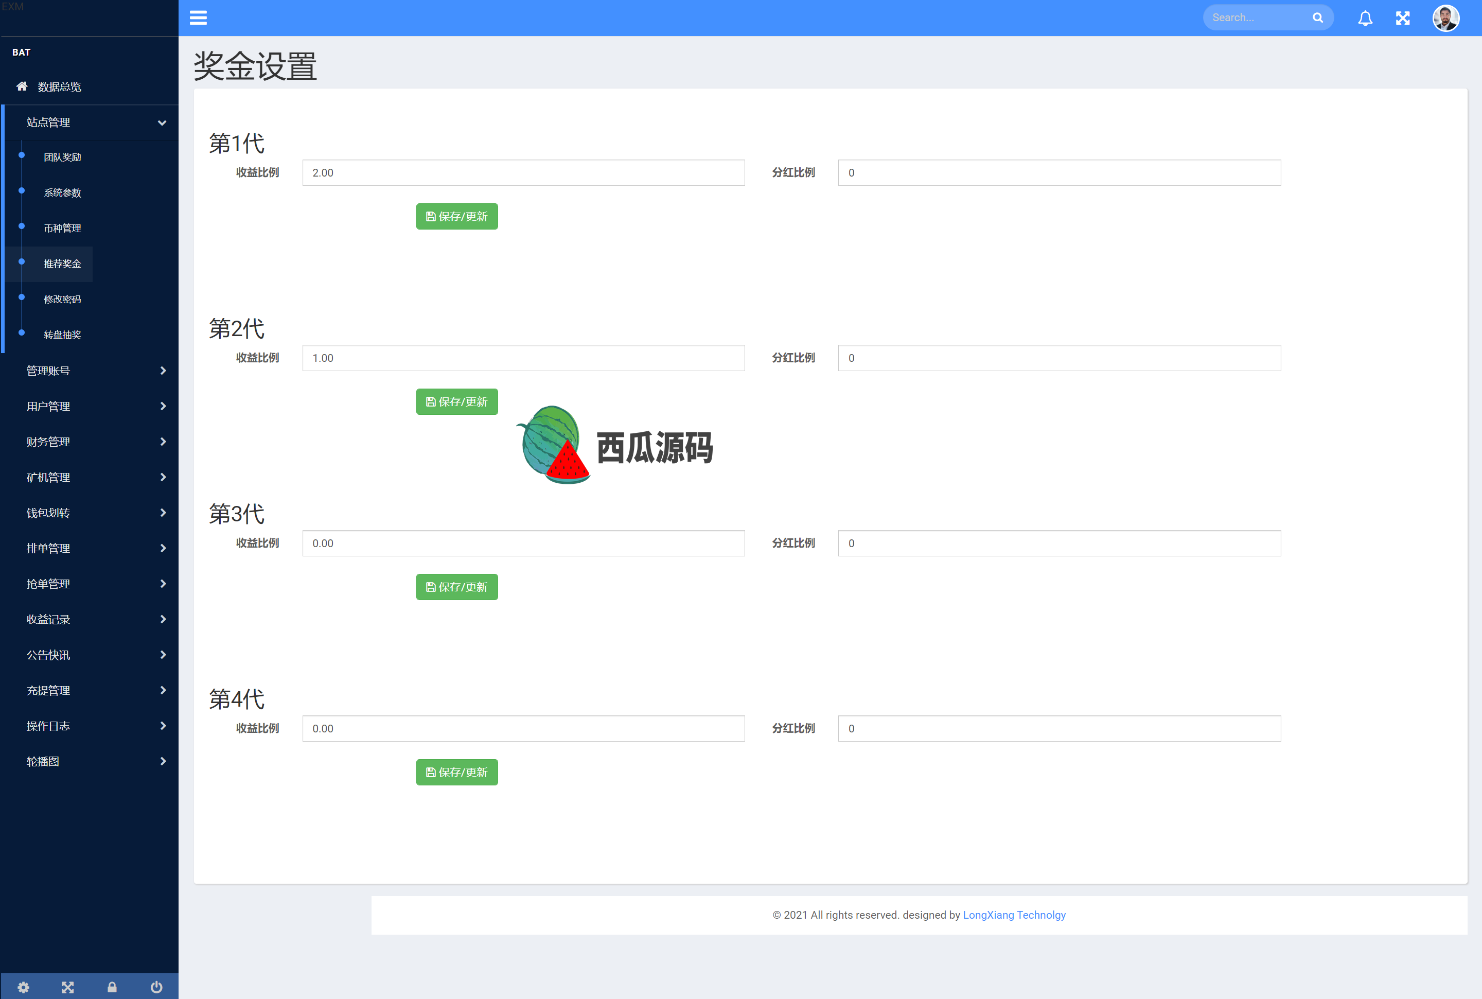Click 第2代 分红比例 input field

tap(1059, 358)
